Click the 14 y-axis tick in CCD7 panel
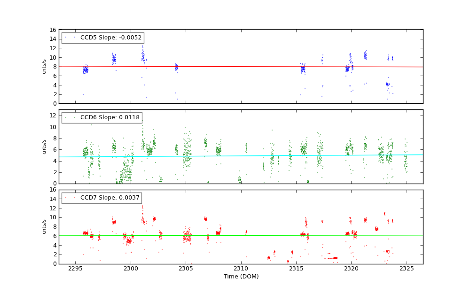Screen dimensions: 470x293 pos(53,199)
